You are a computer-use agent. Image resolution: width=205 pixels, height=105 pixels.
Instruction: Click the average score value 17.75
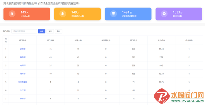[x=161, y=82]
